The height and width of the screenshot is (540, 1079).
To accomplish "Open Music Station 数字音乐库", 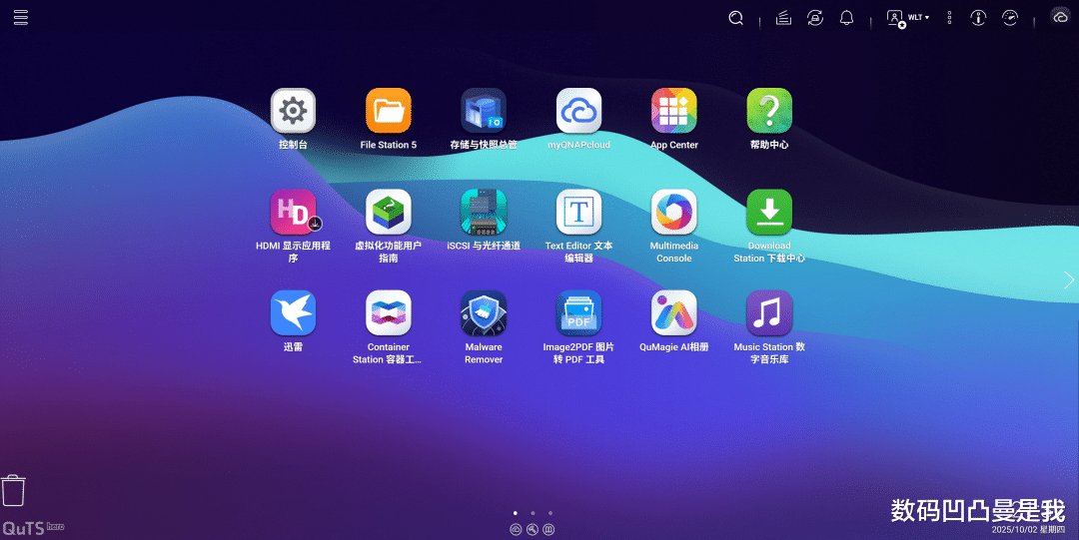I will tap(769, 313).
